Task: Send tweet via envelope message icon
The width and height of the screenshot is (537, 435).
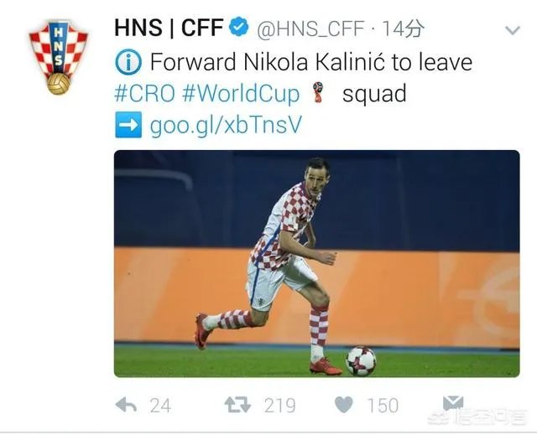Action: coord(453,403)
